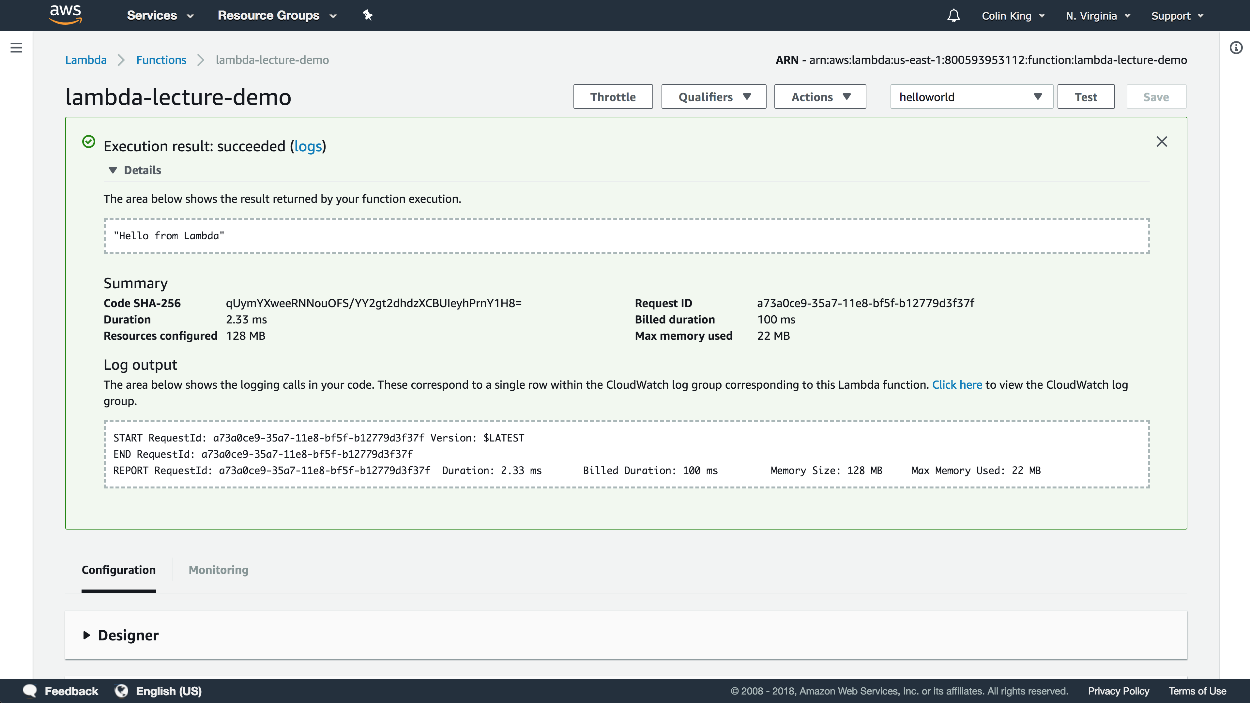Screen dimensions: 1250x703
Task: Click the info circle icon at right edge
Action: tap(1236, 48)
